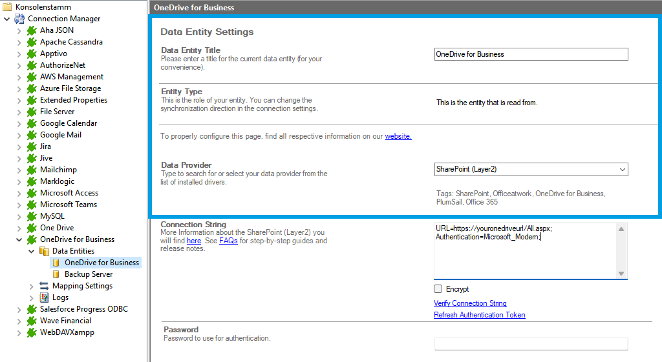Click the Marklogic connection icon

32,181
